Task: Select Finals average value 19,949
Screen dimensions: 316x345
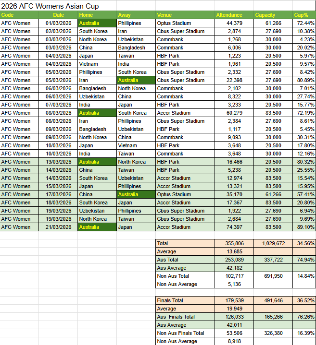Action: (x=234, y=309)
